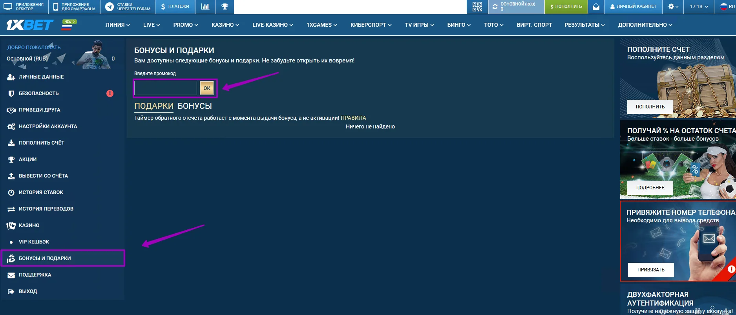
Task: Expand the 1XGAMES menu
Action: point(322,25)
